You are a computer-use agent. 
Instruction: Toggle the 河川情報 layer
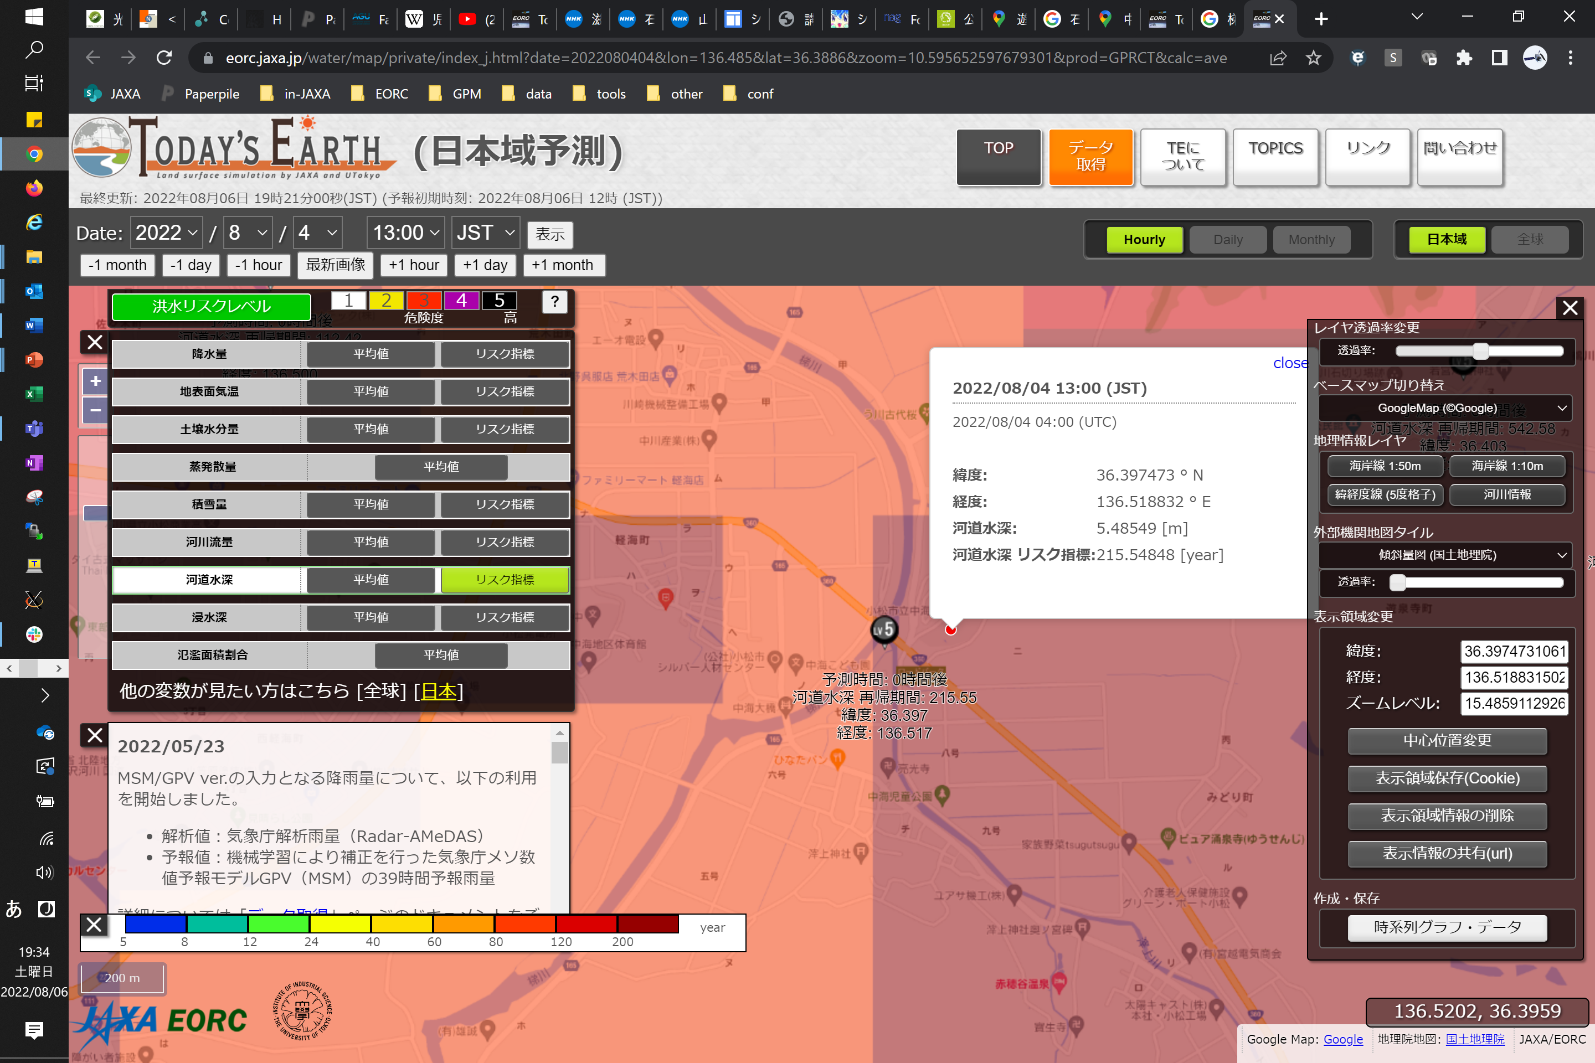pos(1507,494)
